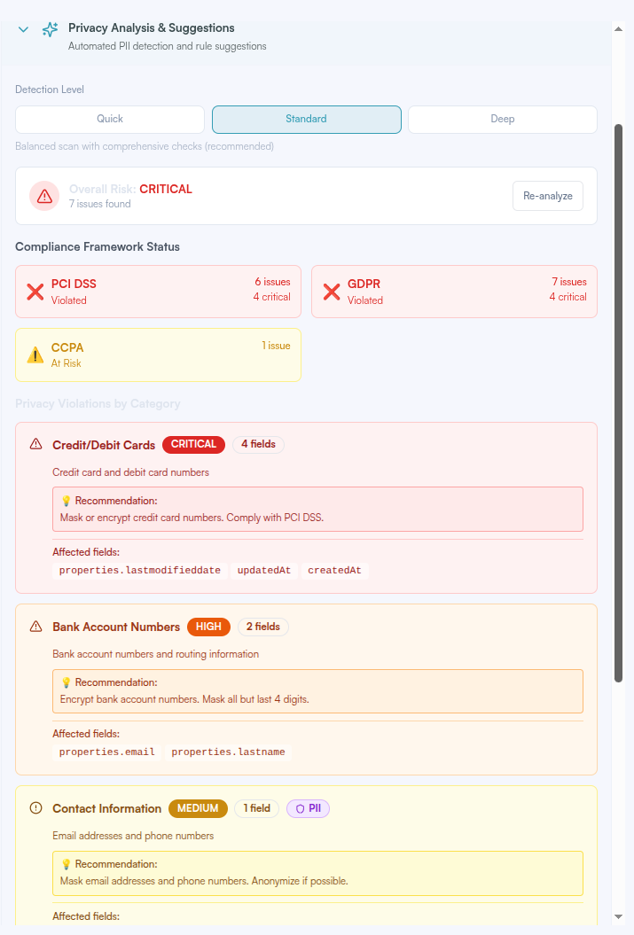Image resolution: width=634 pixels, height=935 pixels.
Task: Select the Deep detection level
Action: click(502, 119)
